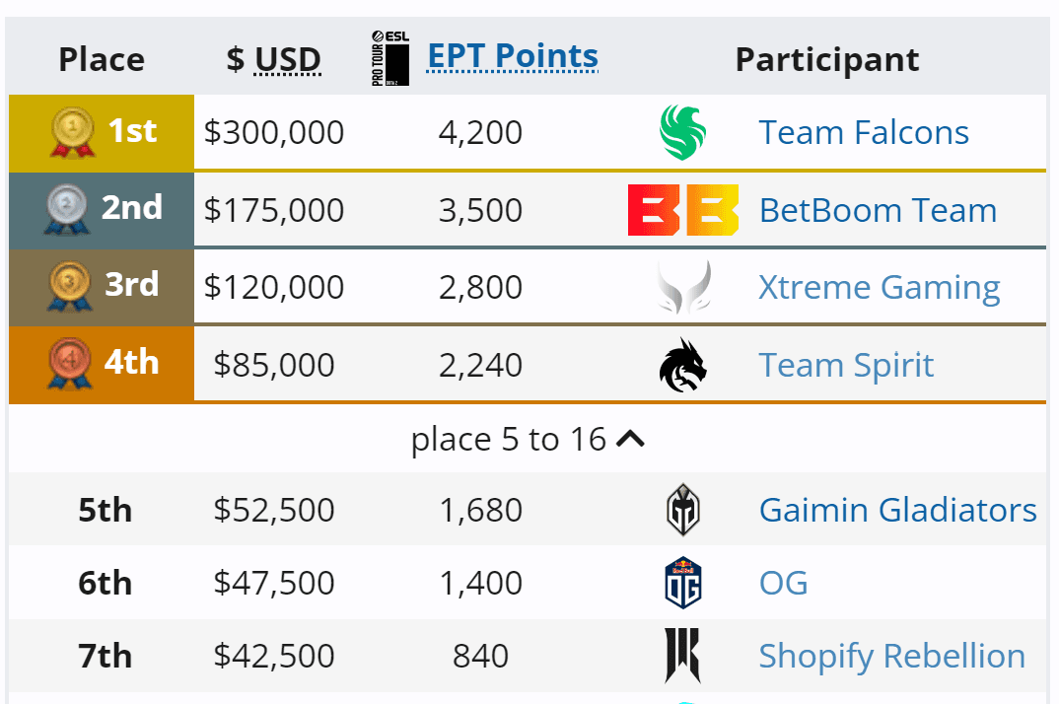1059x704 pixels.
Task: Click the gold 1st place medal
Action: pyautogui.click(x=72, y=133)
